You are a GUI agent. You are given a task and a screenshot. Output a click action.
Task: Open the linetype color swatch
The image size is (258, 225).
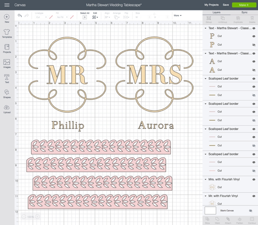[x=51, y=17]
